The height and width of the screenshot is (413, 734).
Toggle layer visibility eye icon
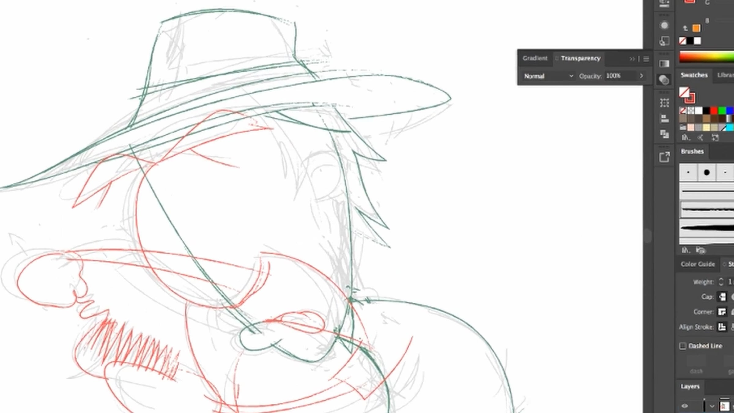coord(685,406)
